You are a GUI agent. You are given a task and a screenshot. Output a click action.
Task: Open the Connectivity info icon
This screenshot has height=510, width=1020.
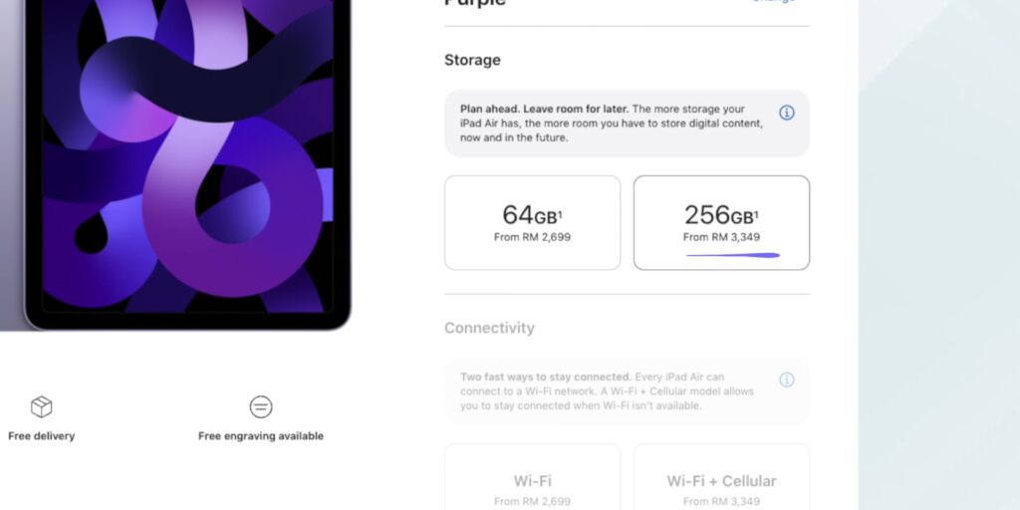[787, 380]
